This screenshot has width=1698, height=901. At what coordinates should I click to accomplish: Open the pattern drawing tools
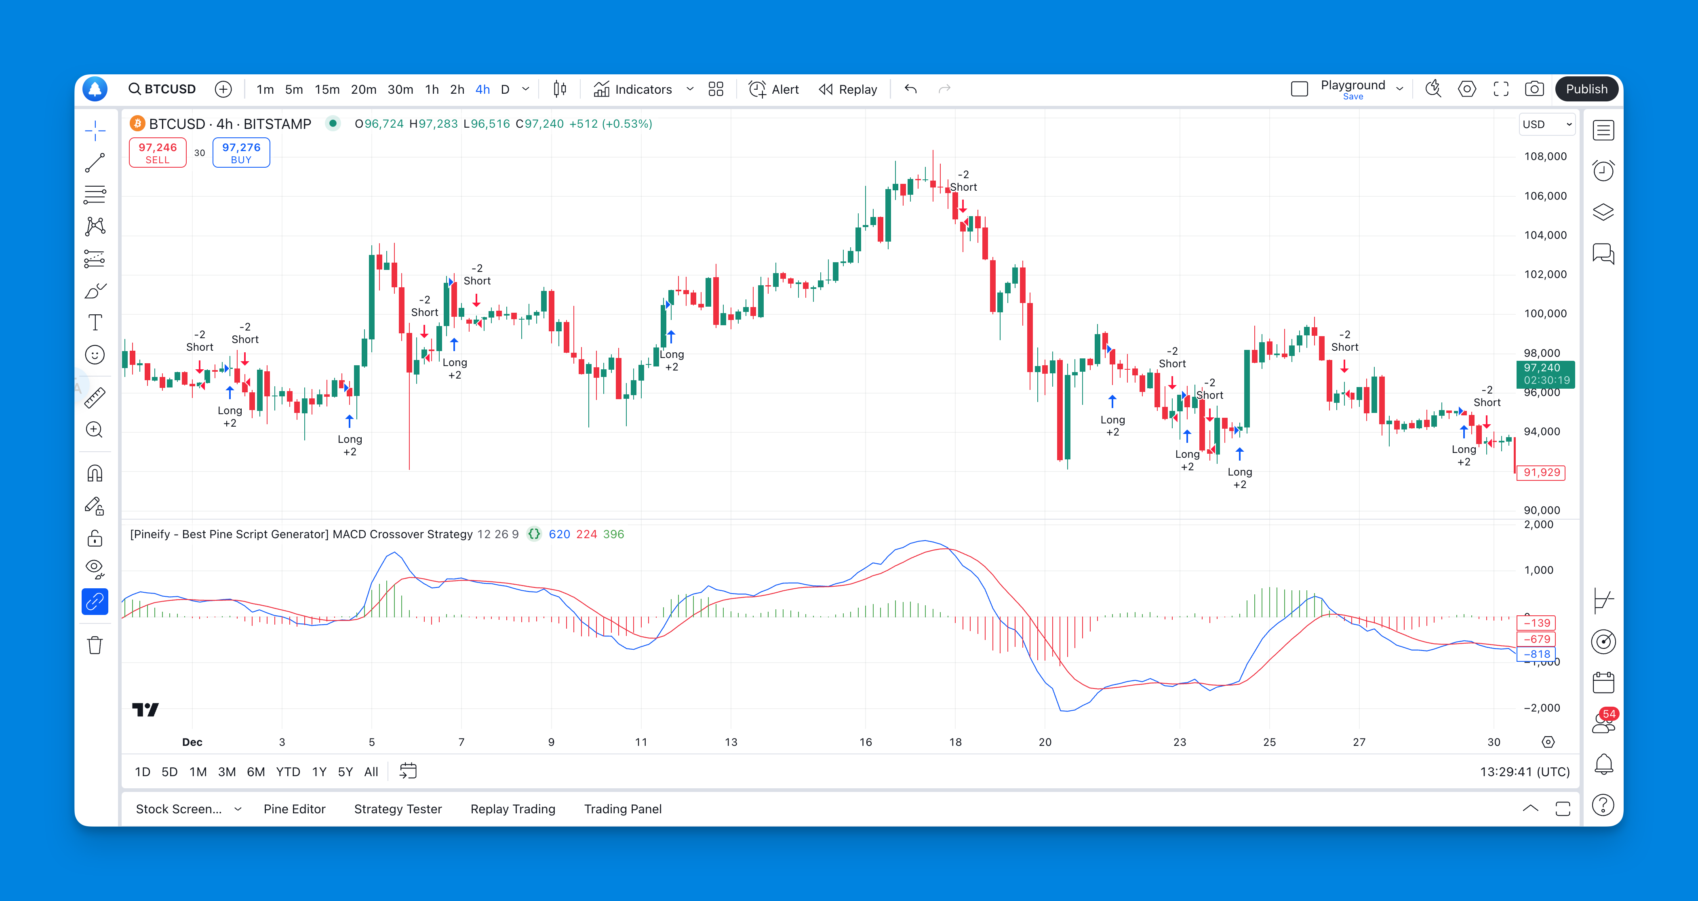tap(95, 227)
